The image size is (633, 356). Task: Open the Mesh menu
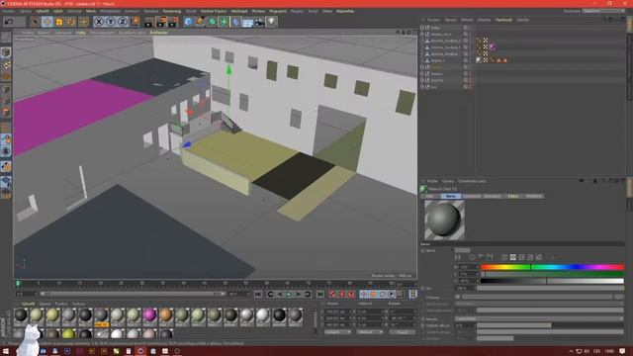pyautogui.click(x=91, y=11)
